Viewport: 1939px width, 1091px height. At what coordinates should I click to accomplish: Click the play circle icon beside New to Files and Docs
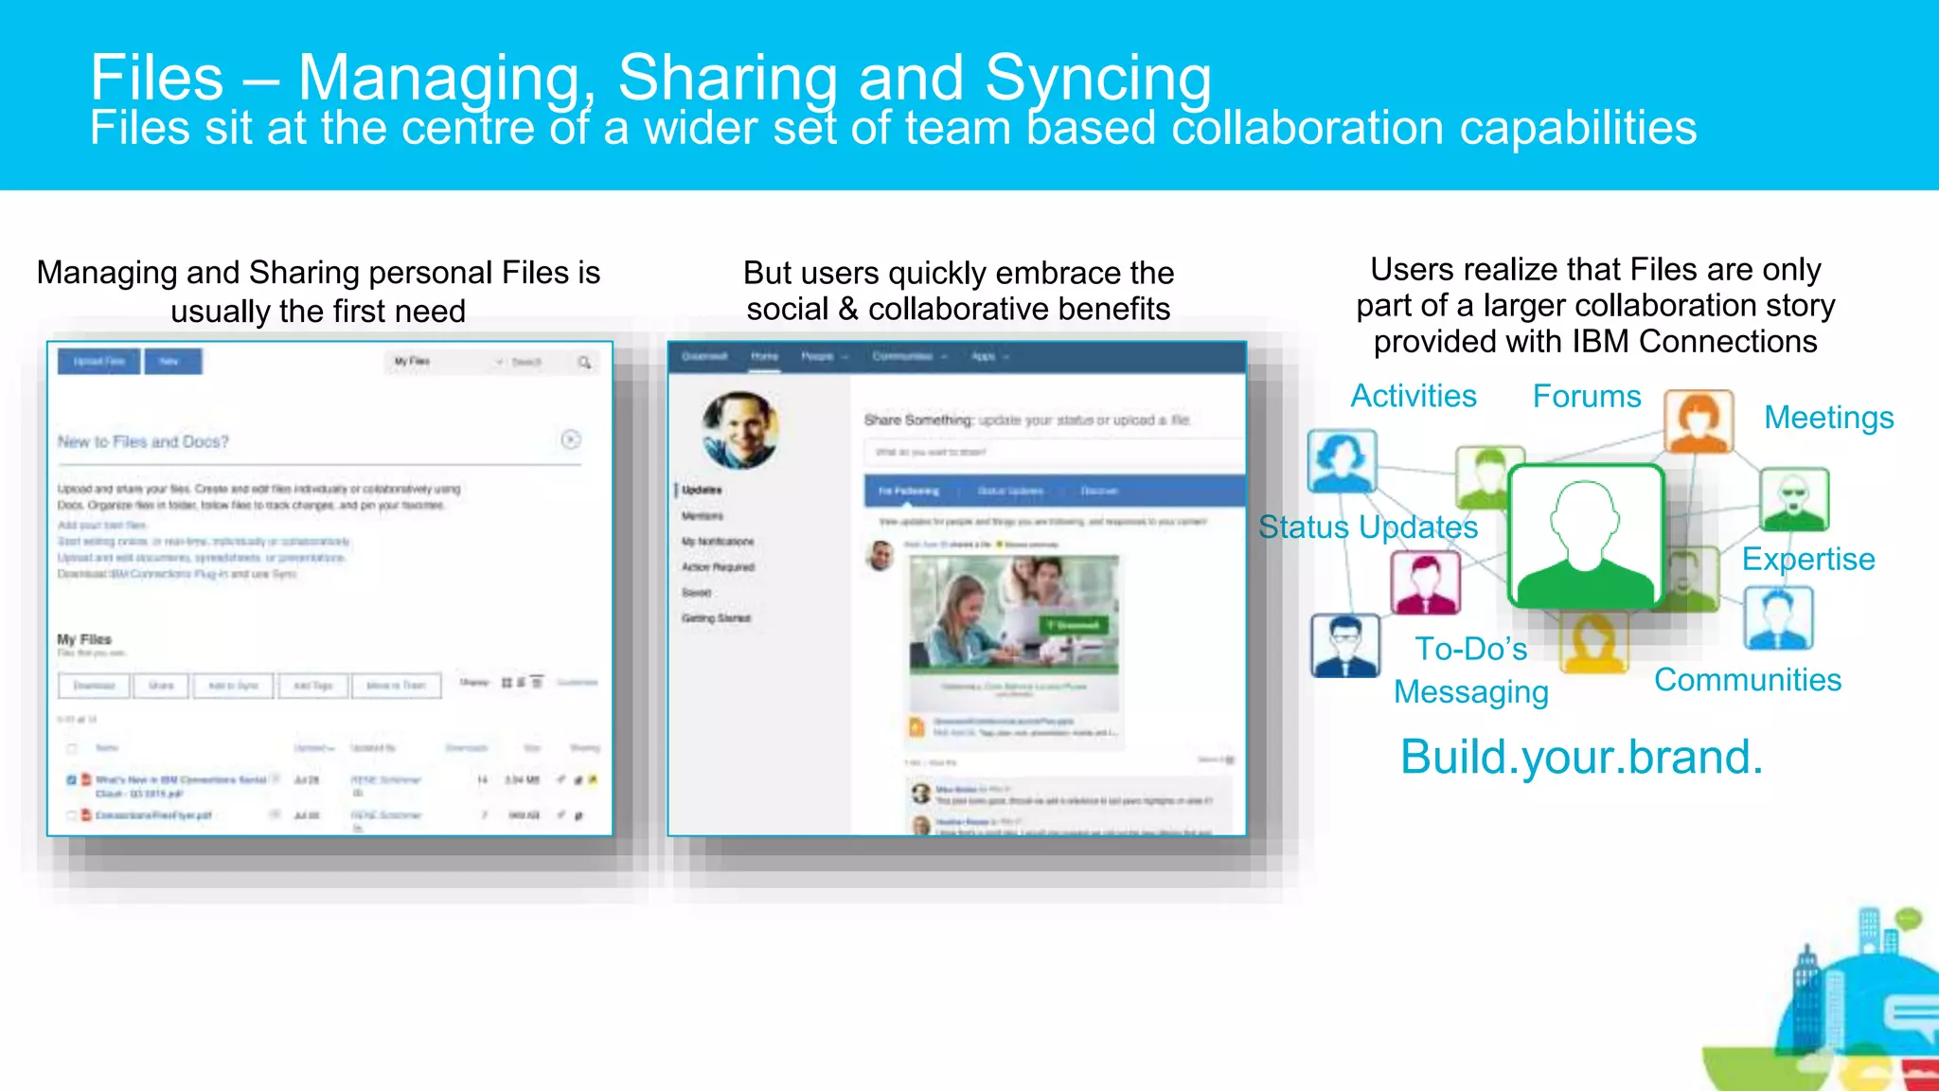click(570, 439)
